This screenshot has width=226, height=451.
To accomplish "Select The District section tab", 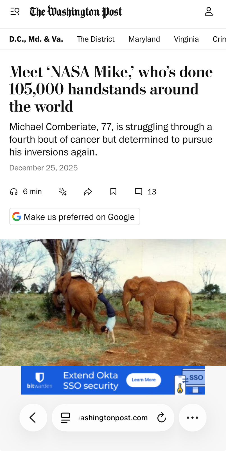I will point(96,39).
